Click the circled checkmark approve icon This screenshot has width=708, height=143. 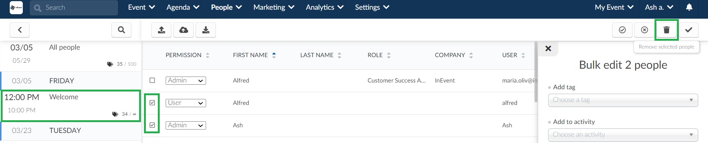(x=622, y=30)
